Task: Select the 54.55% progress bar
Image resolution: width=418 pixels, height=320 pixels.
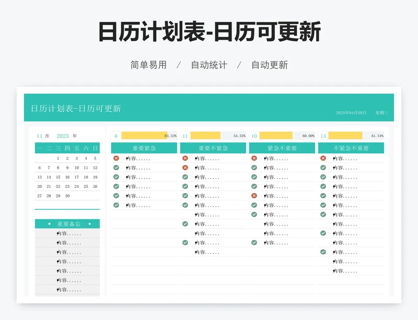Action: pos(218,136)
